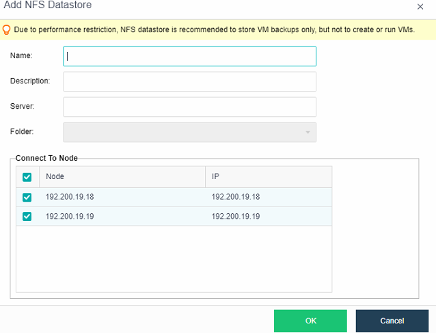Select the Server input field

[x=189, y=107]
